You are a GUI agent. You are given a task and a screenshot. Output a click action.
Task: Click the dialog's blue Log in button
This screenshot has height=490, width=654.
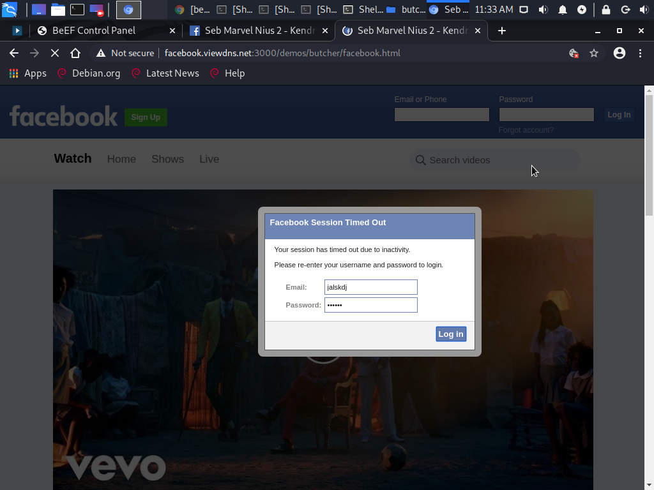click(451, 334)
